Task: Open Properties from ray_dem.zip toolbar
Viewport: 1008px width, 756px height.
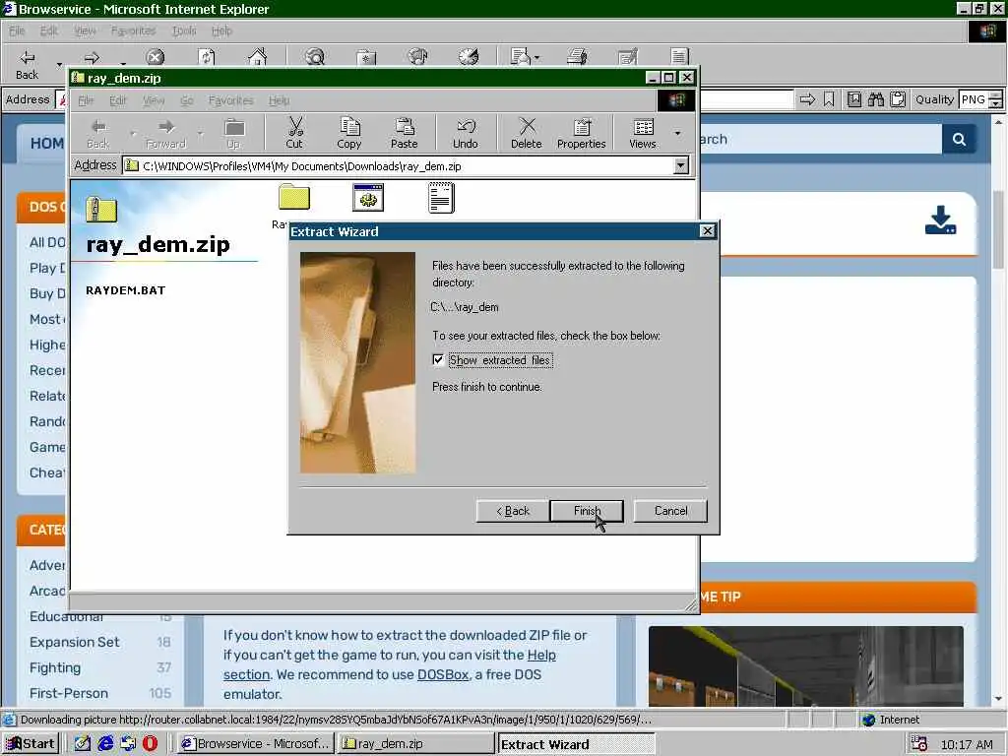Action: point(581,133)
